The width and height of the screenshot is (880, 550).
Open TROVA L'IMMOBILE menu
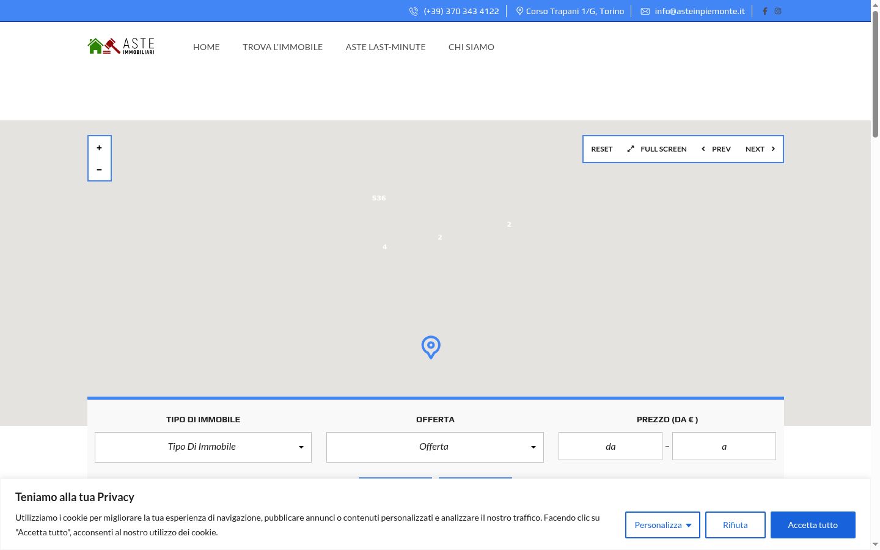282,47
